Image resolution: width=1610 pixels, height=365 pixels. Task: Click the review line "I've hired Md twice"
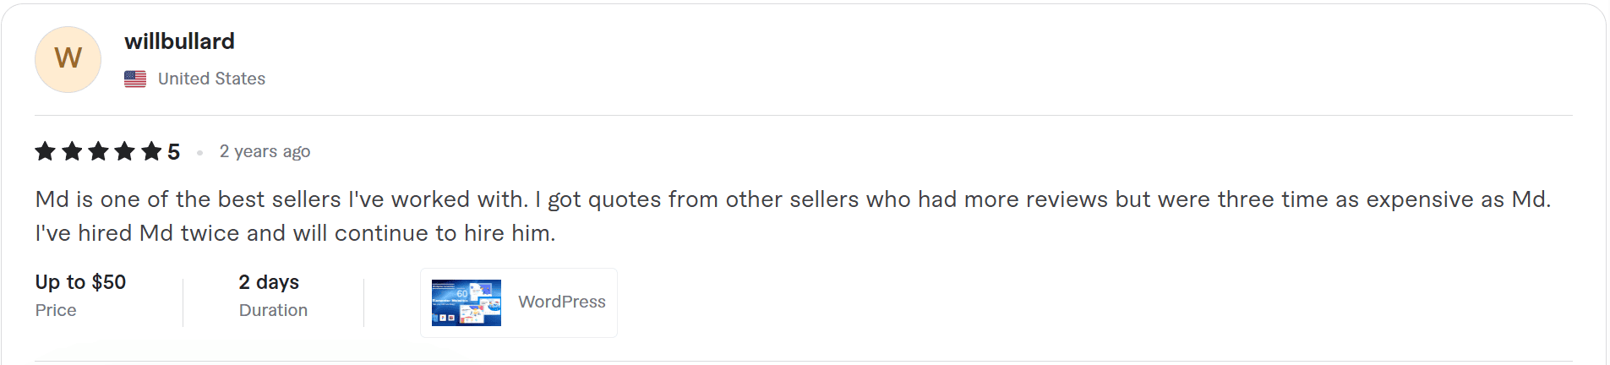tap(295, 233)
